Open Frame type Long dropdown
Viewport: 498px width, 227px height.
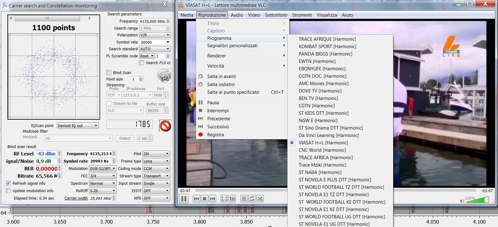click(x=156, y=161)
